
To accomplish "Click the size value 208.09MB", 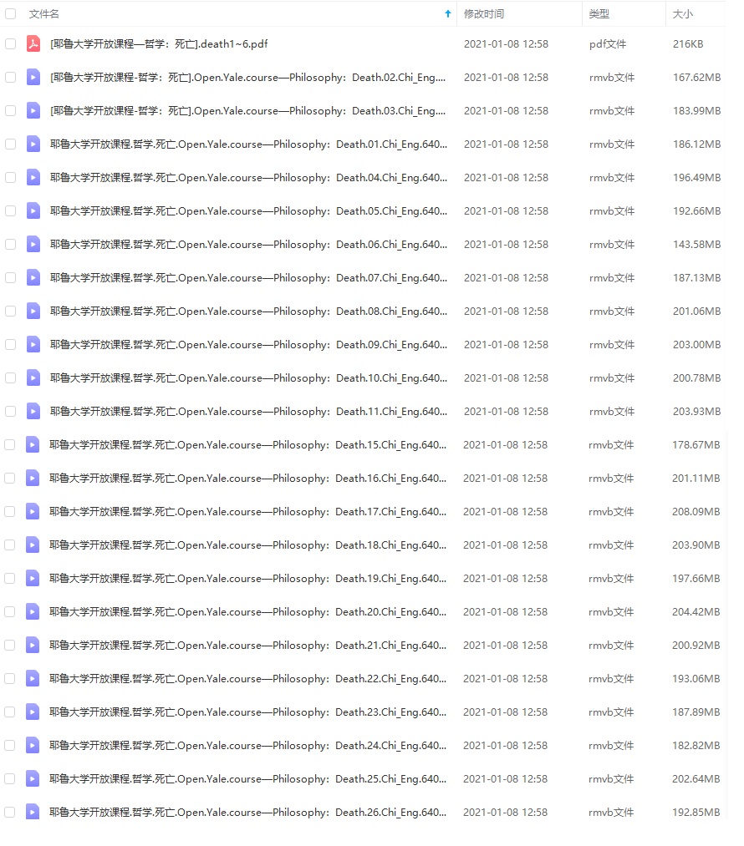I will click(x=696, y=511).
